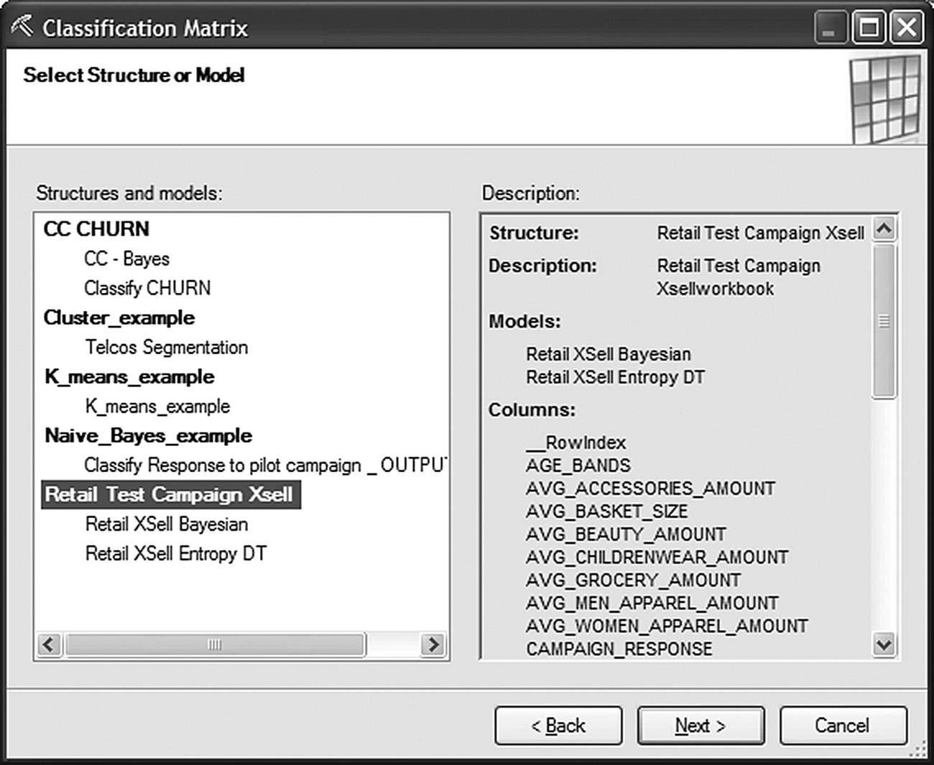Select the CC CHURN structure

point(96,229)
